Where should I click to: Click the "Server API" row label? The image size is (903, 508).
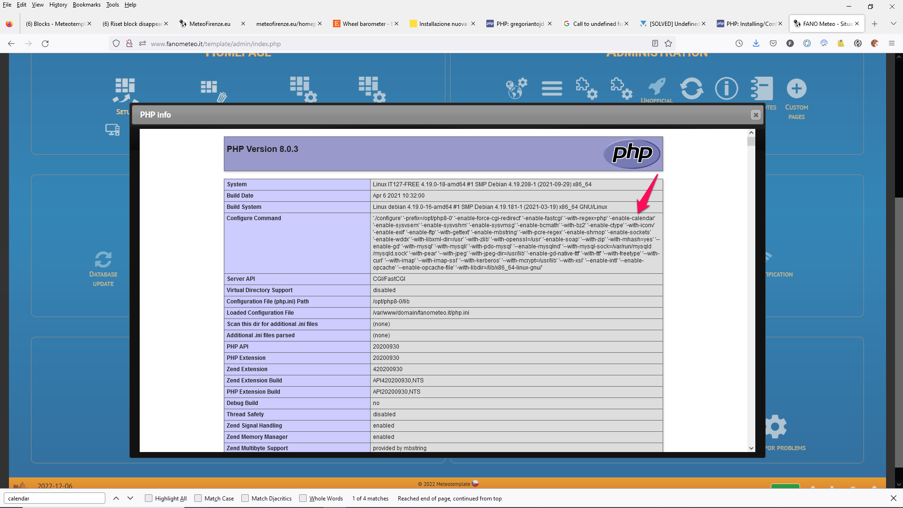tap(241, 279)
